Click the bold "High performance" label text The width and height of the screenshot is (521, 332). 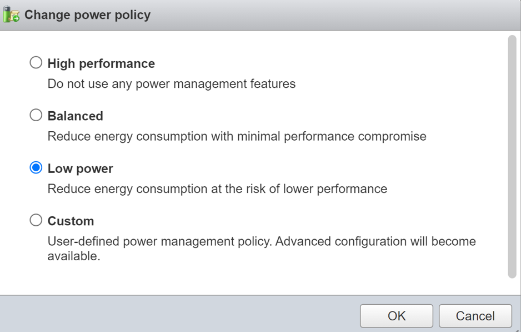tap(101, 63)
